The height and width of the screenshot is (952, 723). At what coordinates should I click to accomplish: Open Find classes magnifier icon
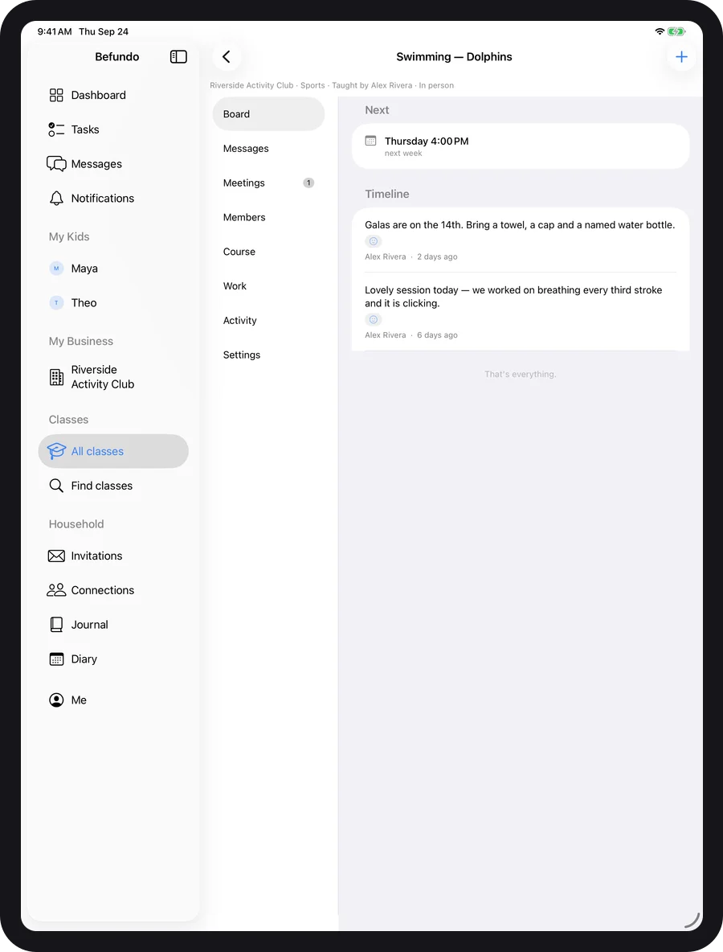56,486
